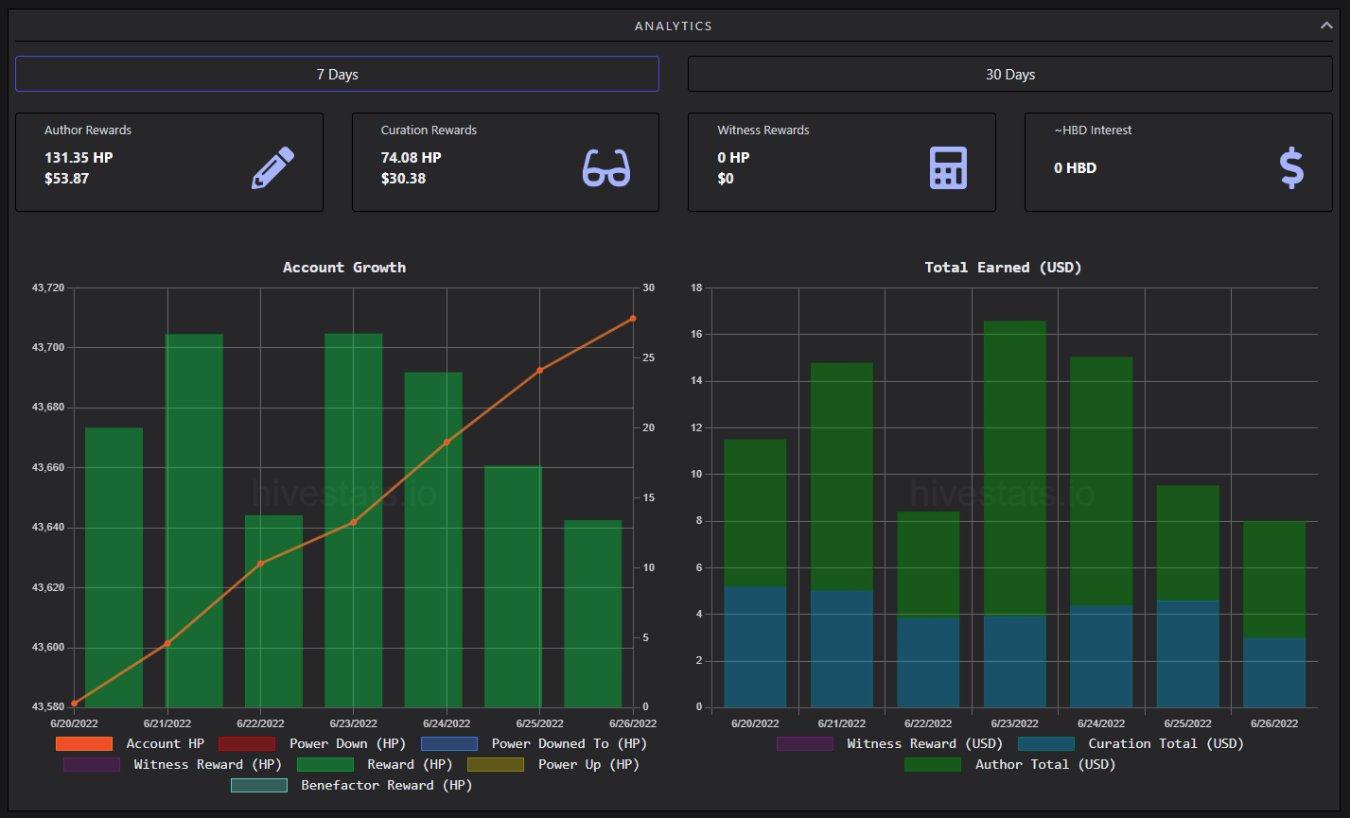Toggle Author Total (USD) legend item
This screenshot has width=1350, height=818.
1010,764
